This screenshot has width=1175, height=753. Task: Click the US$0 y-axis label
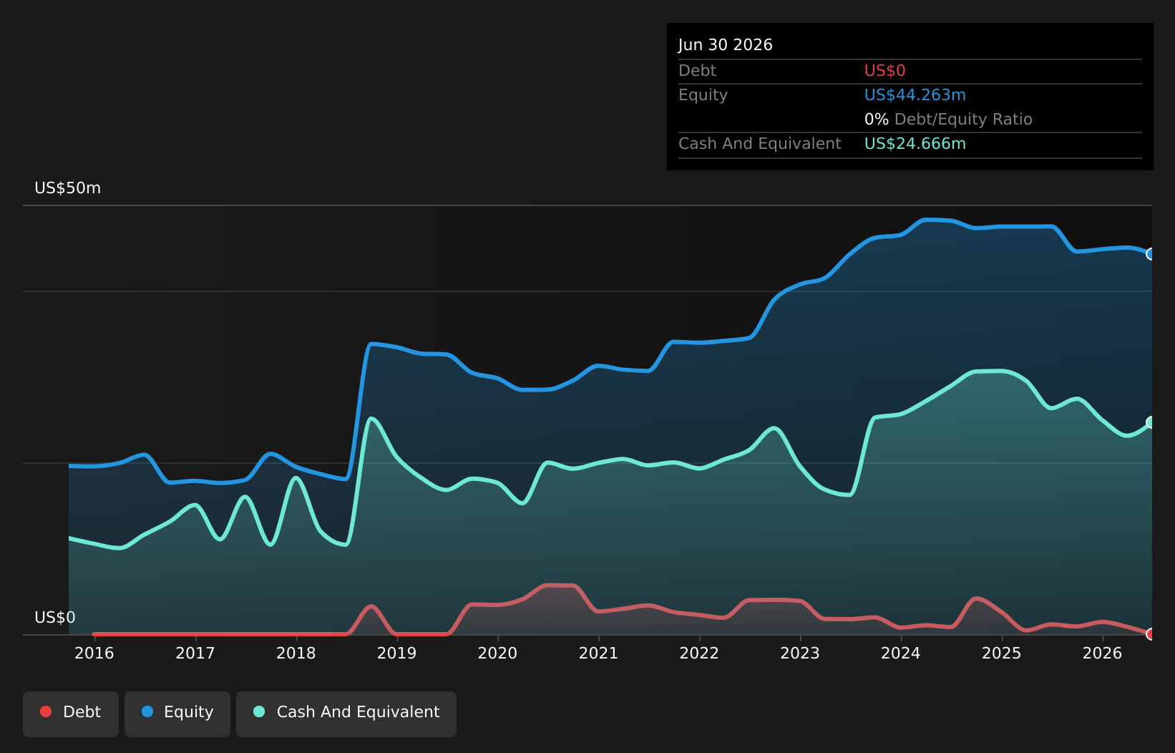tap(55, 618)
